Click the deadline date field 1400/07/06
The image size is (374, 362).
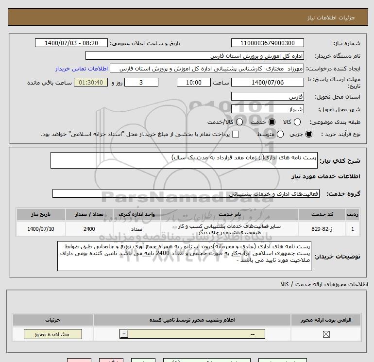[267, 82]
